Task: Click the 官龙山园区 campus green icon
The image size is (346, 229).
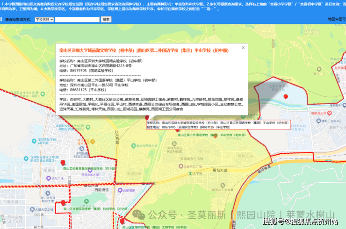Action: (x=43, y=94)
